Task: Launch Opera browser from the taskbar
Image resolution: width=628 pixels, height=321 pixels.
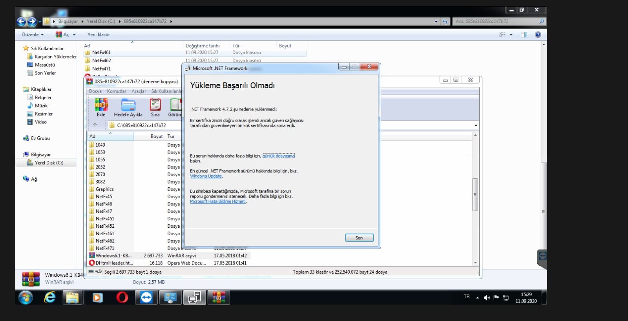Action: click(x=122, y=298)
